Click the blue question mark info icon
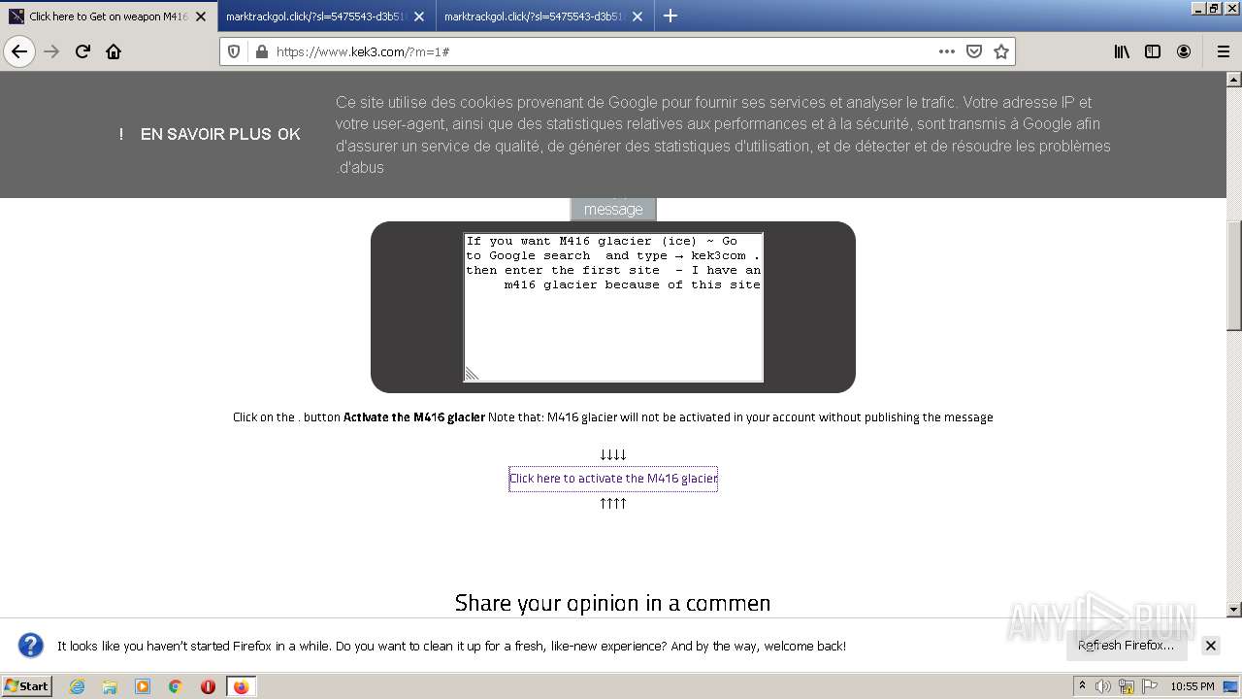The width and height of the screenshot is (1242, 699). [31, 646]
